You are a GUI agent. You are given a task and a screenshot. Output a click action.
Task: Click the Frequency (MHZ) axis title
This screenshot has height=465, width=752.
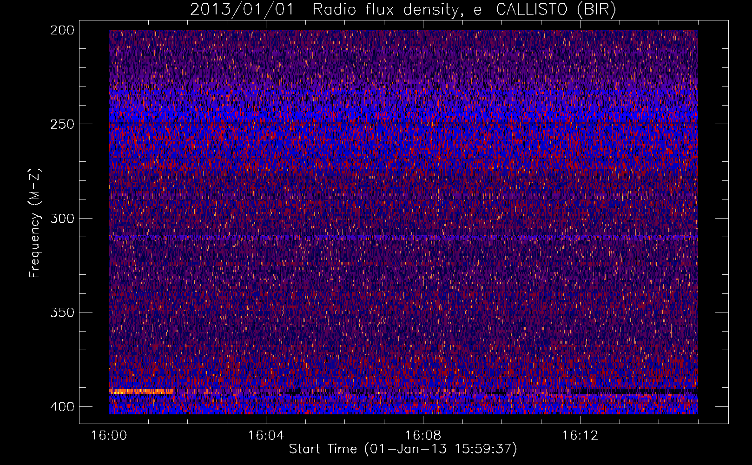coord(35,223)
